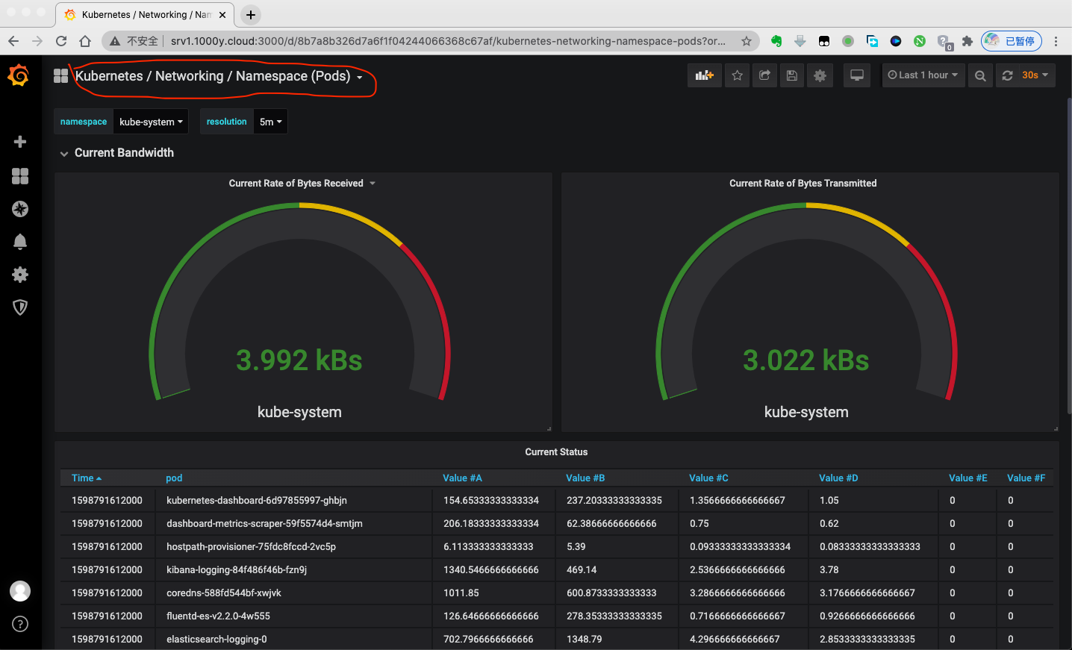Click the 1011.85 value cell
The width and height of the screenshot is (1072, 650).
tap(494, 593)
